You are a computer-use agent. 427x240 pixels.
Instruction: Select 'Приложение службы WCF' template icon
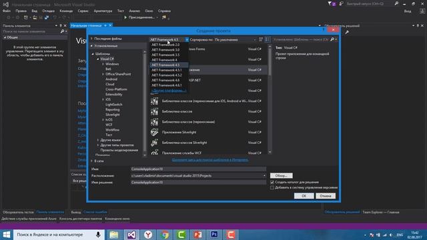click(154, 152)
